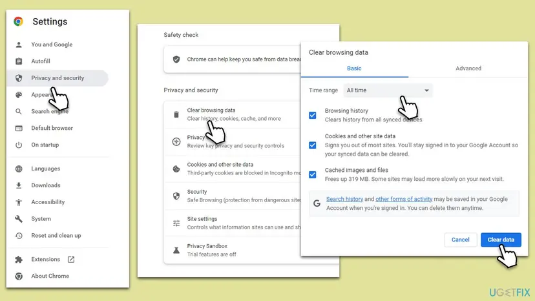The width and height of the screenshot is (535, 301).
Task: Click the Downloads arrow icon
Action: point(19,185)
